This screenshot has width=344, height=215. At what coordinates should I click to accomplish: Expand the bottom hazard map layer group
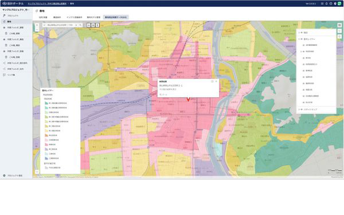tap(299, 110)
